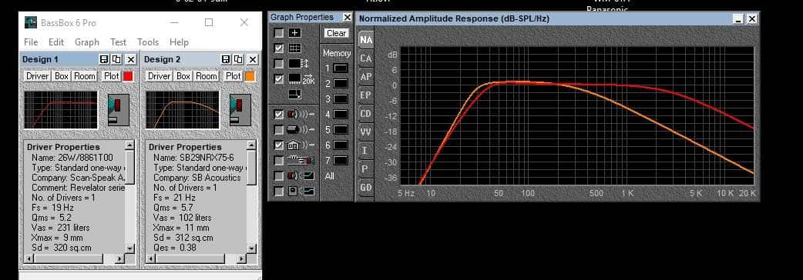The width and height of the screenshot is (803, 280).
Task: Select memory slot 1
Action: tap(341, 68)
